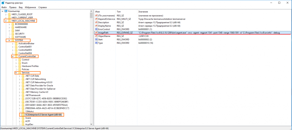Screen dimensions: 292x130
Task: Expand the ControlSet001 key
Action: pos(12,47)
